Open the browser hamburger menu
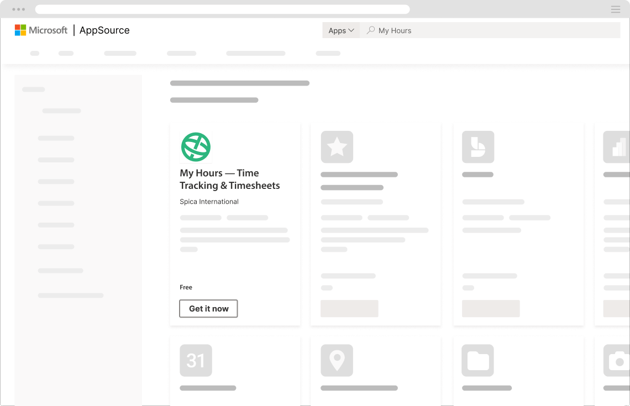630x406 pixels. [616, 9]
